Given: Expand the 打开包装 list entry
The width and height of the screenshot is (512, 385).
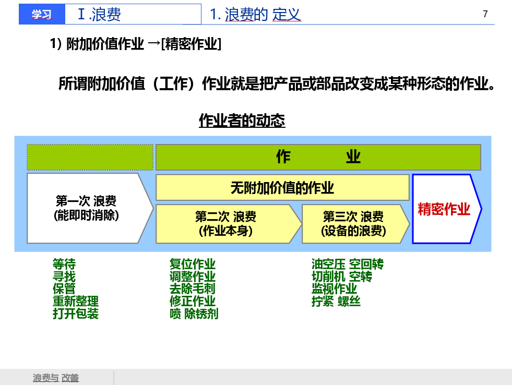Looking at the screenshot, I should click(x=76, y=314).
